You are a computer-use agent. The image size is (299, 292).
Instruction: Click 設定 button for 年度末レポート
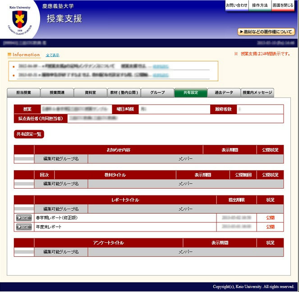[x=24, y=227]
